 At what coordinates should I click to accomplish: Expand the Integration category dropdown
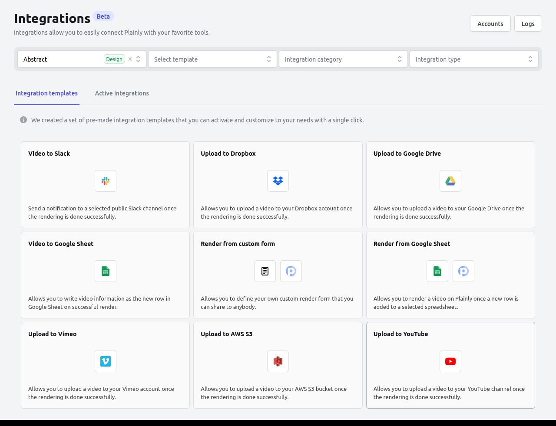tap(343, 59)
